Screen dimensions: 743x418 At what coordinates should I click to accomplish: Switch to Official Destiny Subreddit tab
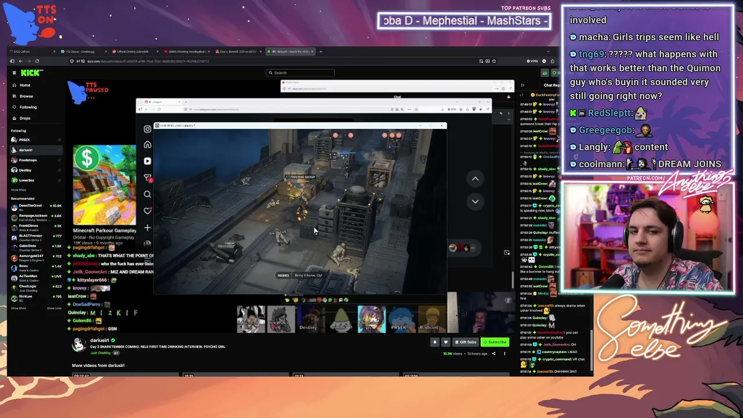tap(134, 52)
